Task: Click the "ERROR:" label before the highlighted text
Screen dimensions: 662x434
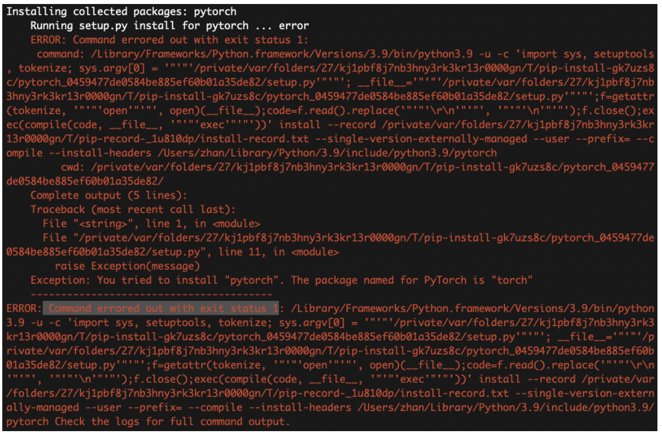Action: coord(22,308)
